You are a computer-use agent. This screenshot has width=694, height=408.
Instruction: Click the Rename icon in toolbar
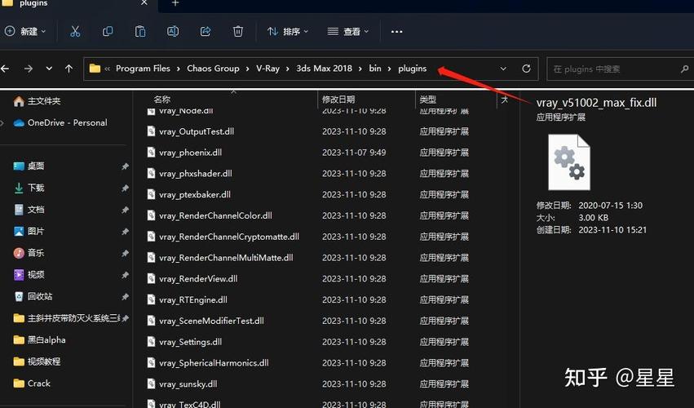(x=173, y=31)
